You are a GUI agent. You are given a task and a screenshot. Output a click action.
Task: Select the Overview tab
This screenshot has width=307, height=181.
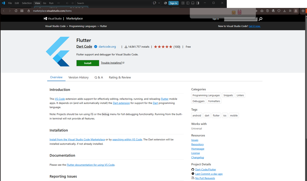(56, 77)
